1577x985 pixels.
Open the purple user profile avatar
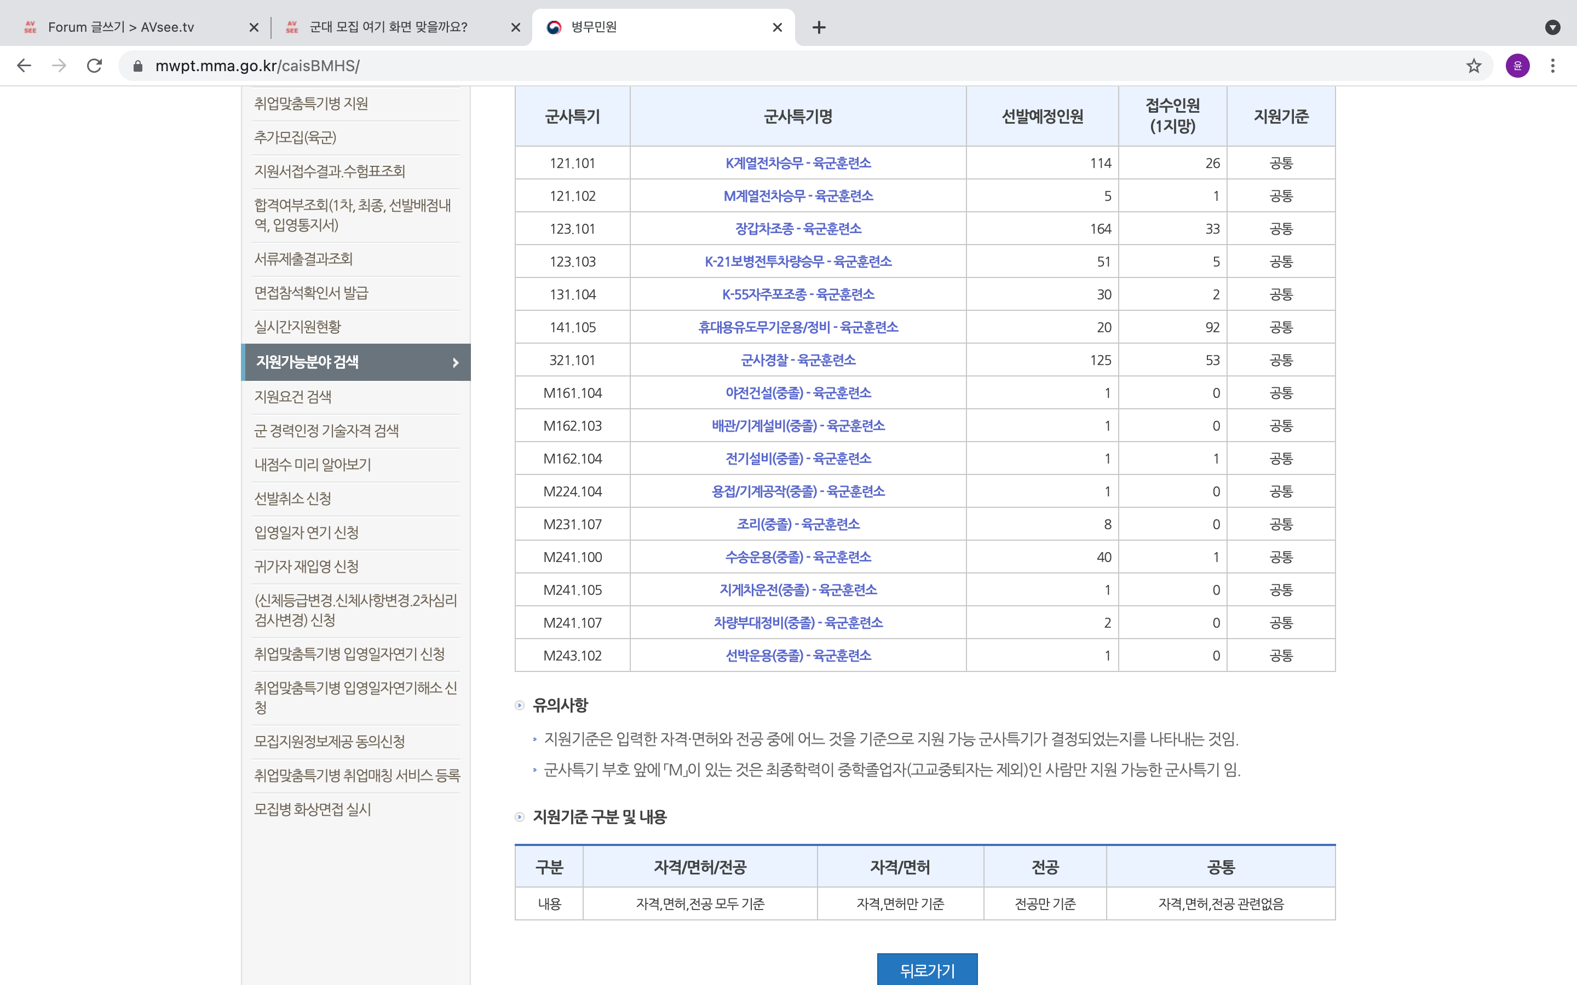[x=1518, y=66]
